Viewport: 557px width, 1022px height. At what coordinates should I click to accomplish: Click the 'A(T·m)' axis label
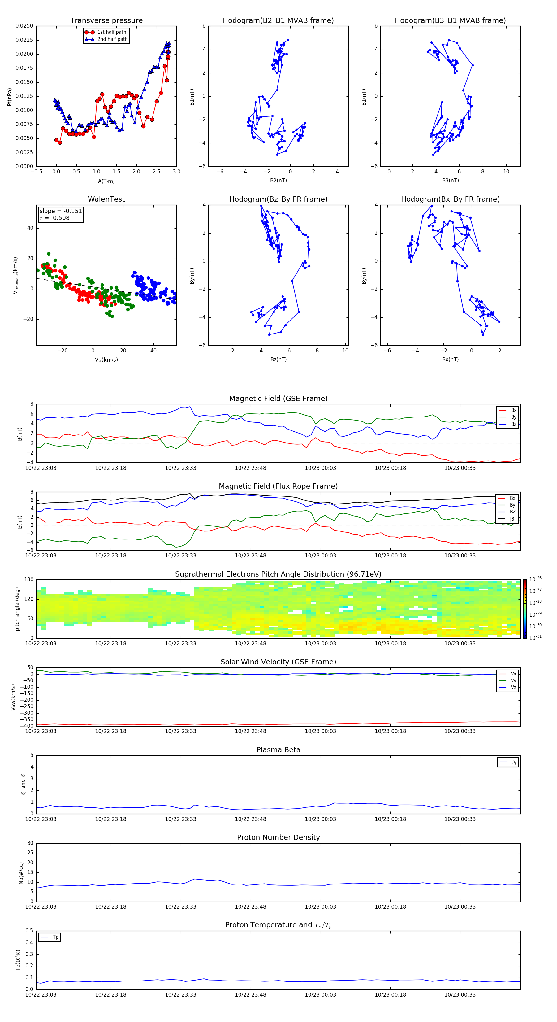pyautogui.click(x=106, y=181)
